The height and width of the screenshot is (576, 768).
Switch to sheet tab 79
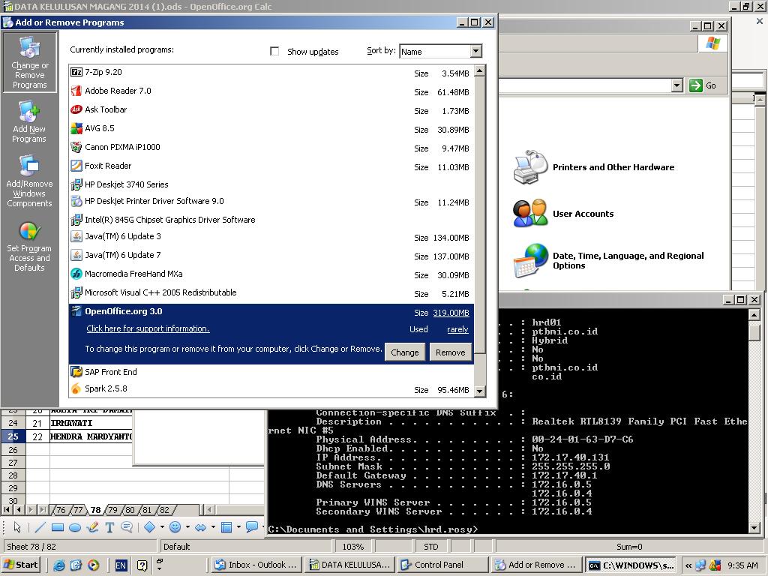[113, 510]
